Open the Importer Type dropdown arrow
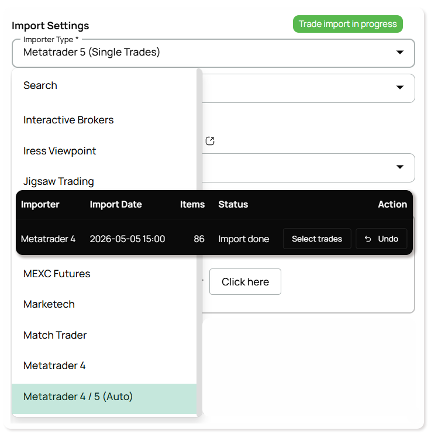The image size is (431, 434). [x=399, y=52]
